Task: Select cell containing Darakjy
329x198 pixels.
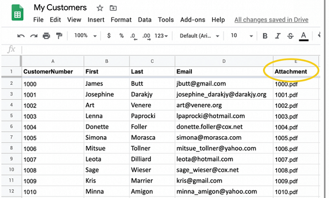Action: click(152, 94)
